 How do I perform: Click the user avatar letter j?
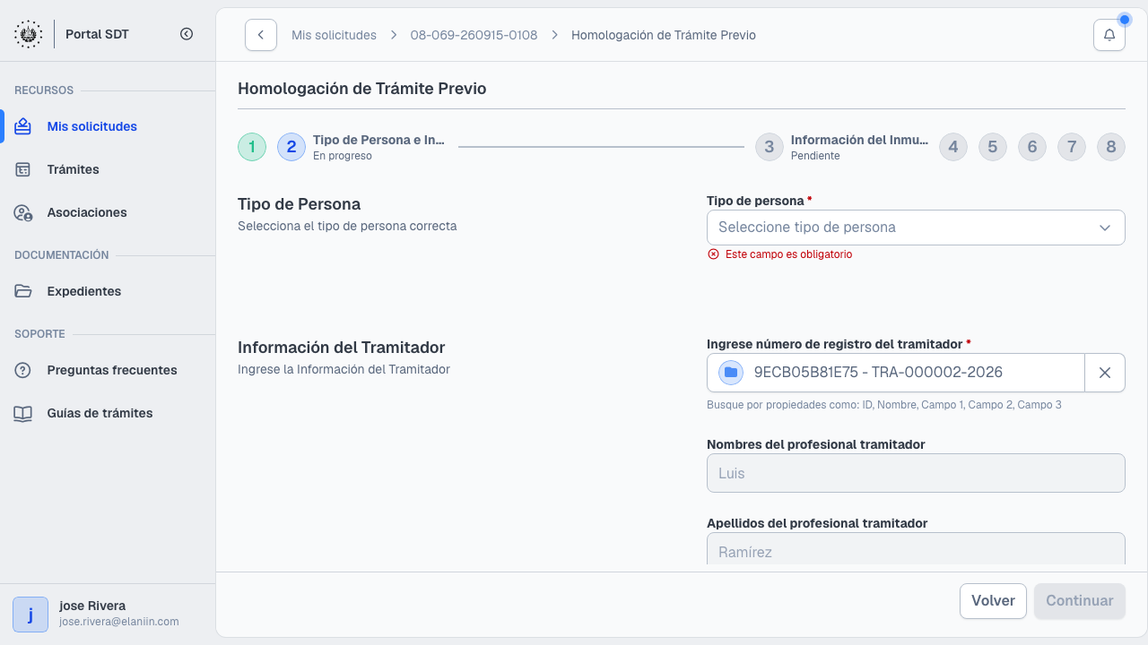click(x=30, y=615)
